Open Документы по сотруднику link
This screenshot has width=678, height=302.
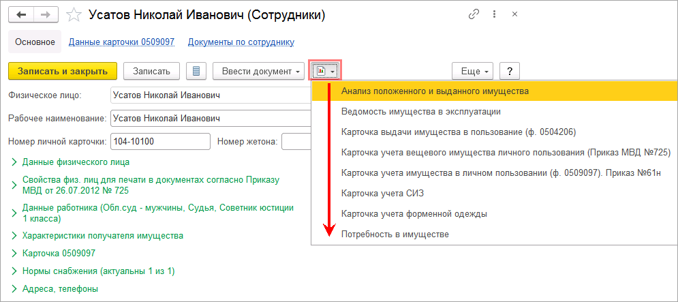pos(241,42)
